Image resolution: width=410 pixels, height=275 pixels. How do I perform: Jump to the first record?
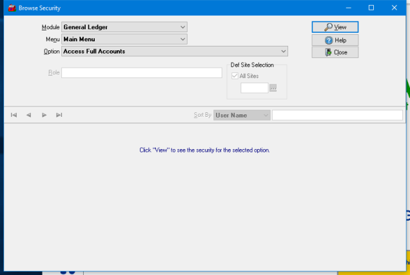click(x=14, y=115)
